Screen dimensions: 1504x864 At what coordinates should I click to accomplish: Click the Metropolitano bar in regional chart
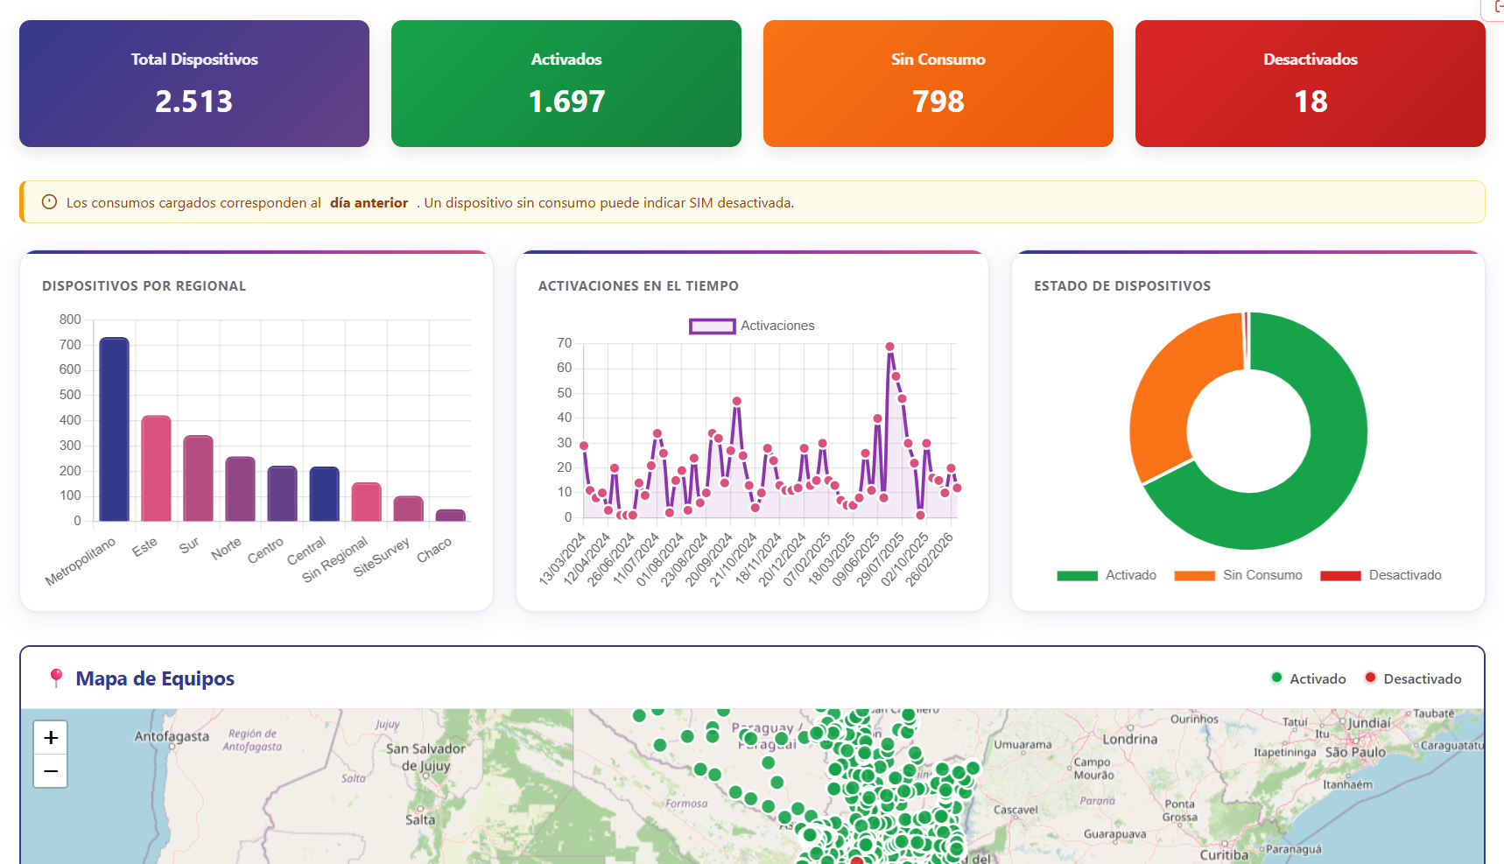tap(114, 429)
